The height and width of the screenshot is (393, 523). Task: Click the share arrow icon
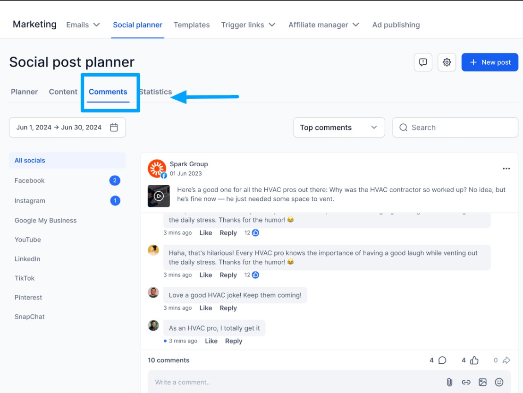pos(506,360)
